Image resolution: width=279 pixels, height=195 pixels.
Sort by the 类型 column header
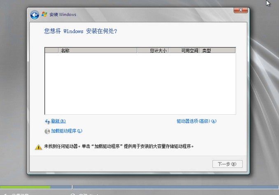pyautogui.click(x=218, y=51)
